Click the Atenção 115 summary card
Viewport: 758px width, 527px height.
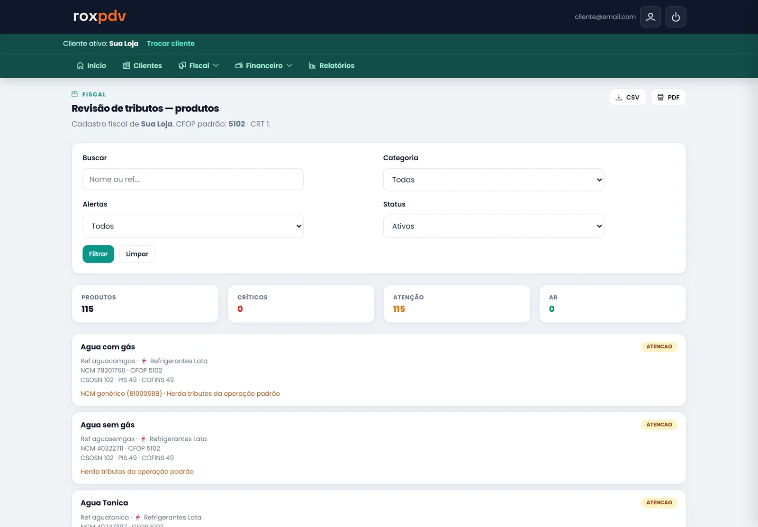click(x=457, y=304)
